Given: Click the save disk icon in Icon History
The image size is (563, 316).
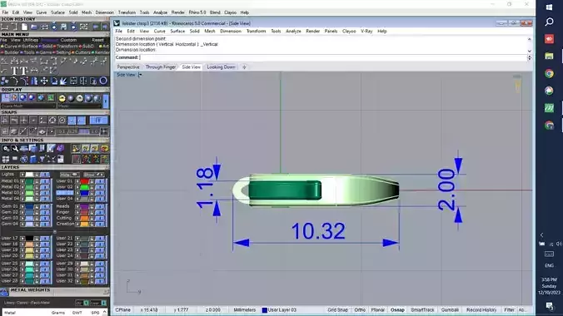Looking at the screenshot, I should click(63, 27).
